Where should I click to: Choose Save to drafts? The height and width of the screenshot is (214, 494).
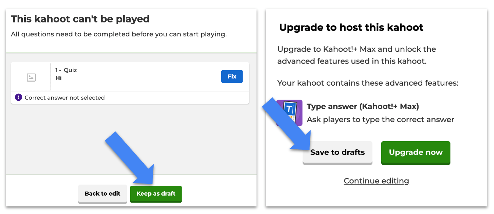337,152
